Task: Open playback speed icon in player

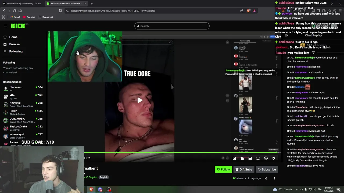Action: coord(266,158)
